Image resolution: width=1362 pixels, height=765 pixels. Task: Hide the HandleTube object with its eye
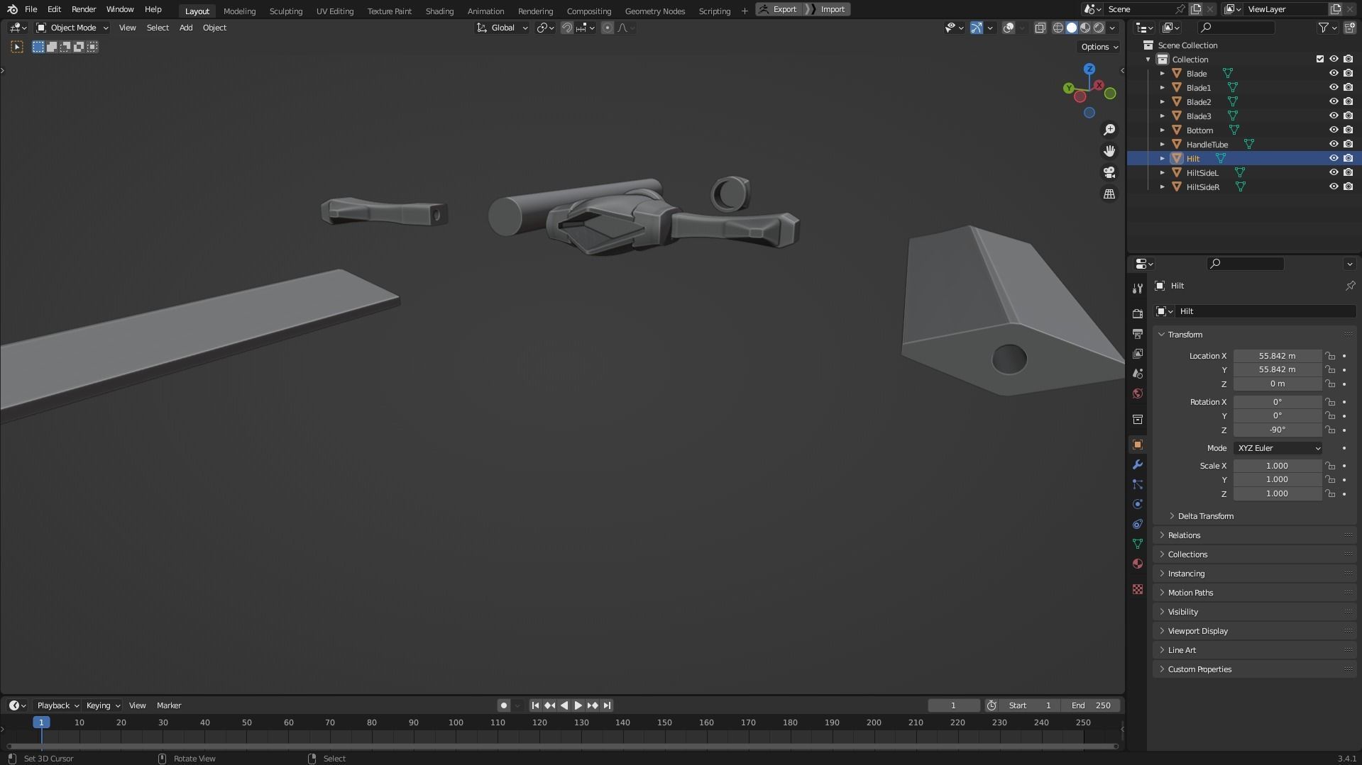[1334, 144]
